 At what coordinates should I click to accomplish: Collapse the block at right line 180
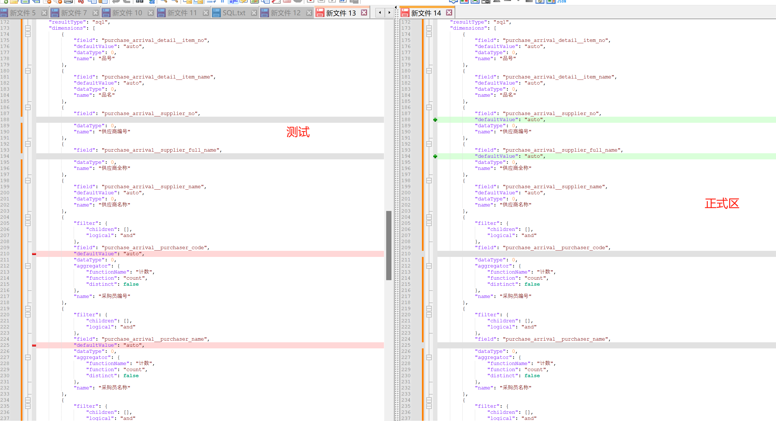(429, 71)
